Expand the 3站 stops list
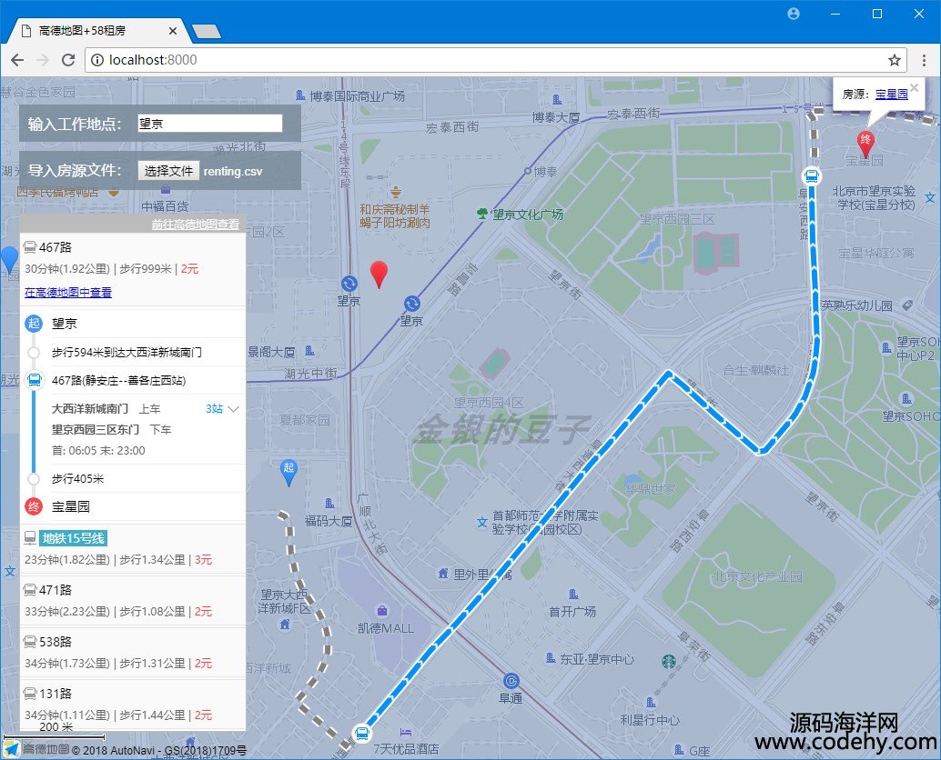This screenshot has width=941, height=760. point(222,409)
